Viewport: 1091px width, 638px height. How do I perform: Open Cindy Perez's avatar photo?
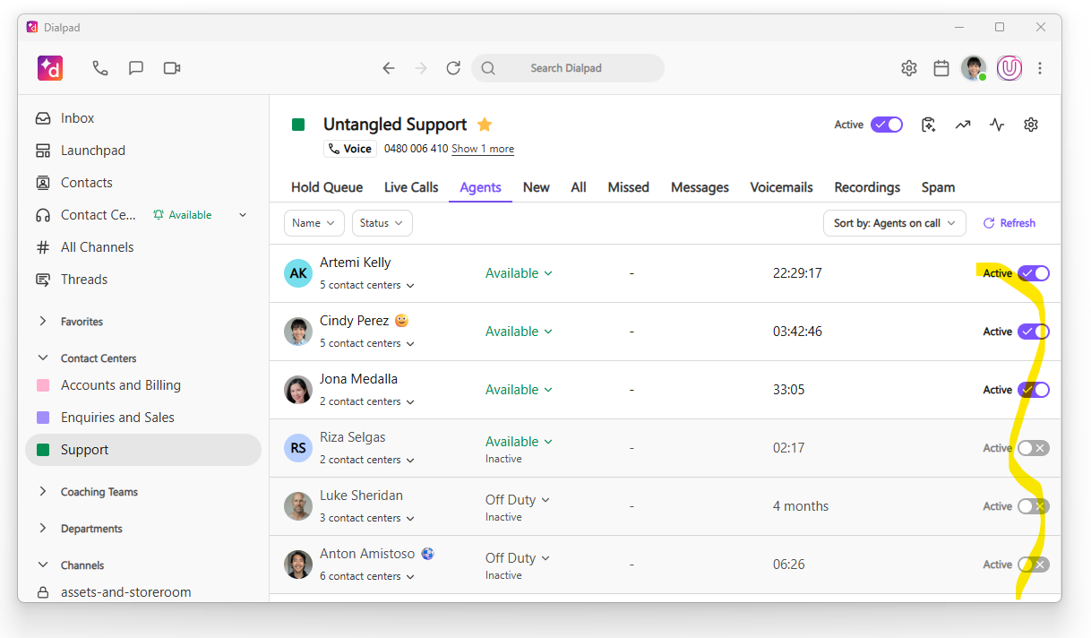pyautogui.click(x=298, y=332)
